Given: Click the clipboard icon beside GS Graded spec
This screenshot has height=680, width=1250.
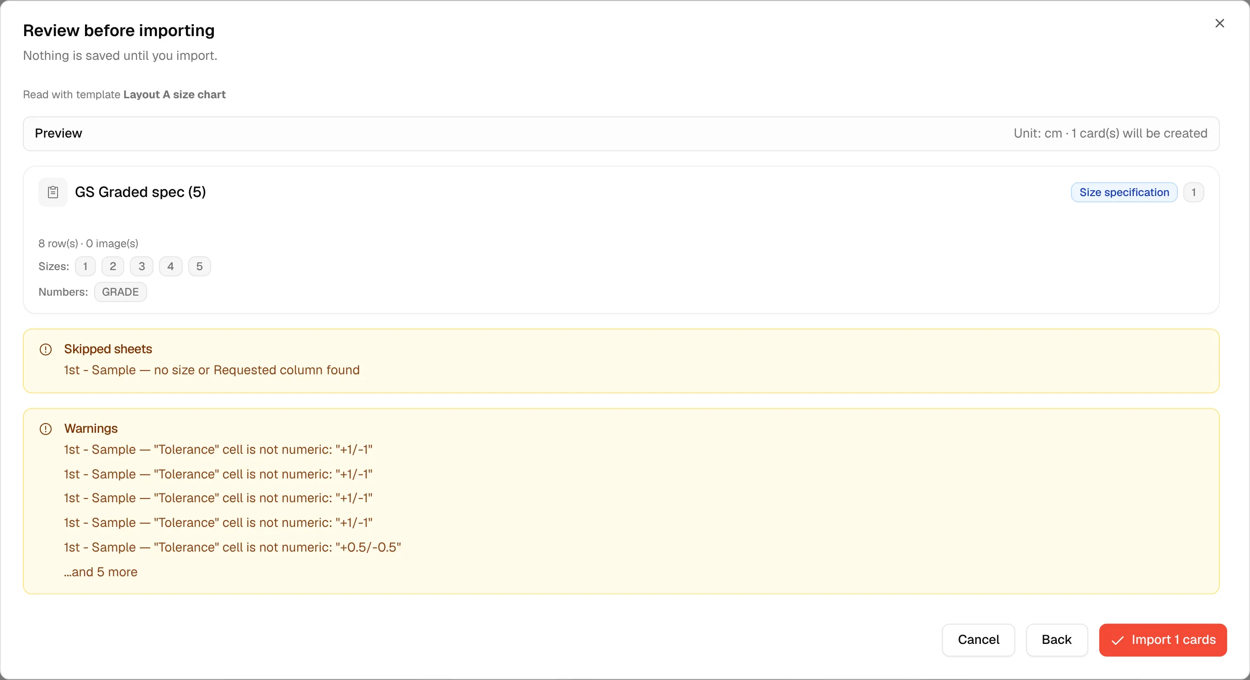Looking at the screenshot, I should click(x=53, y=192).
